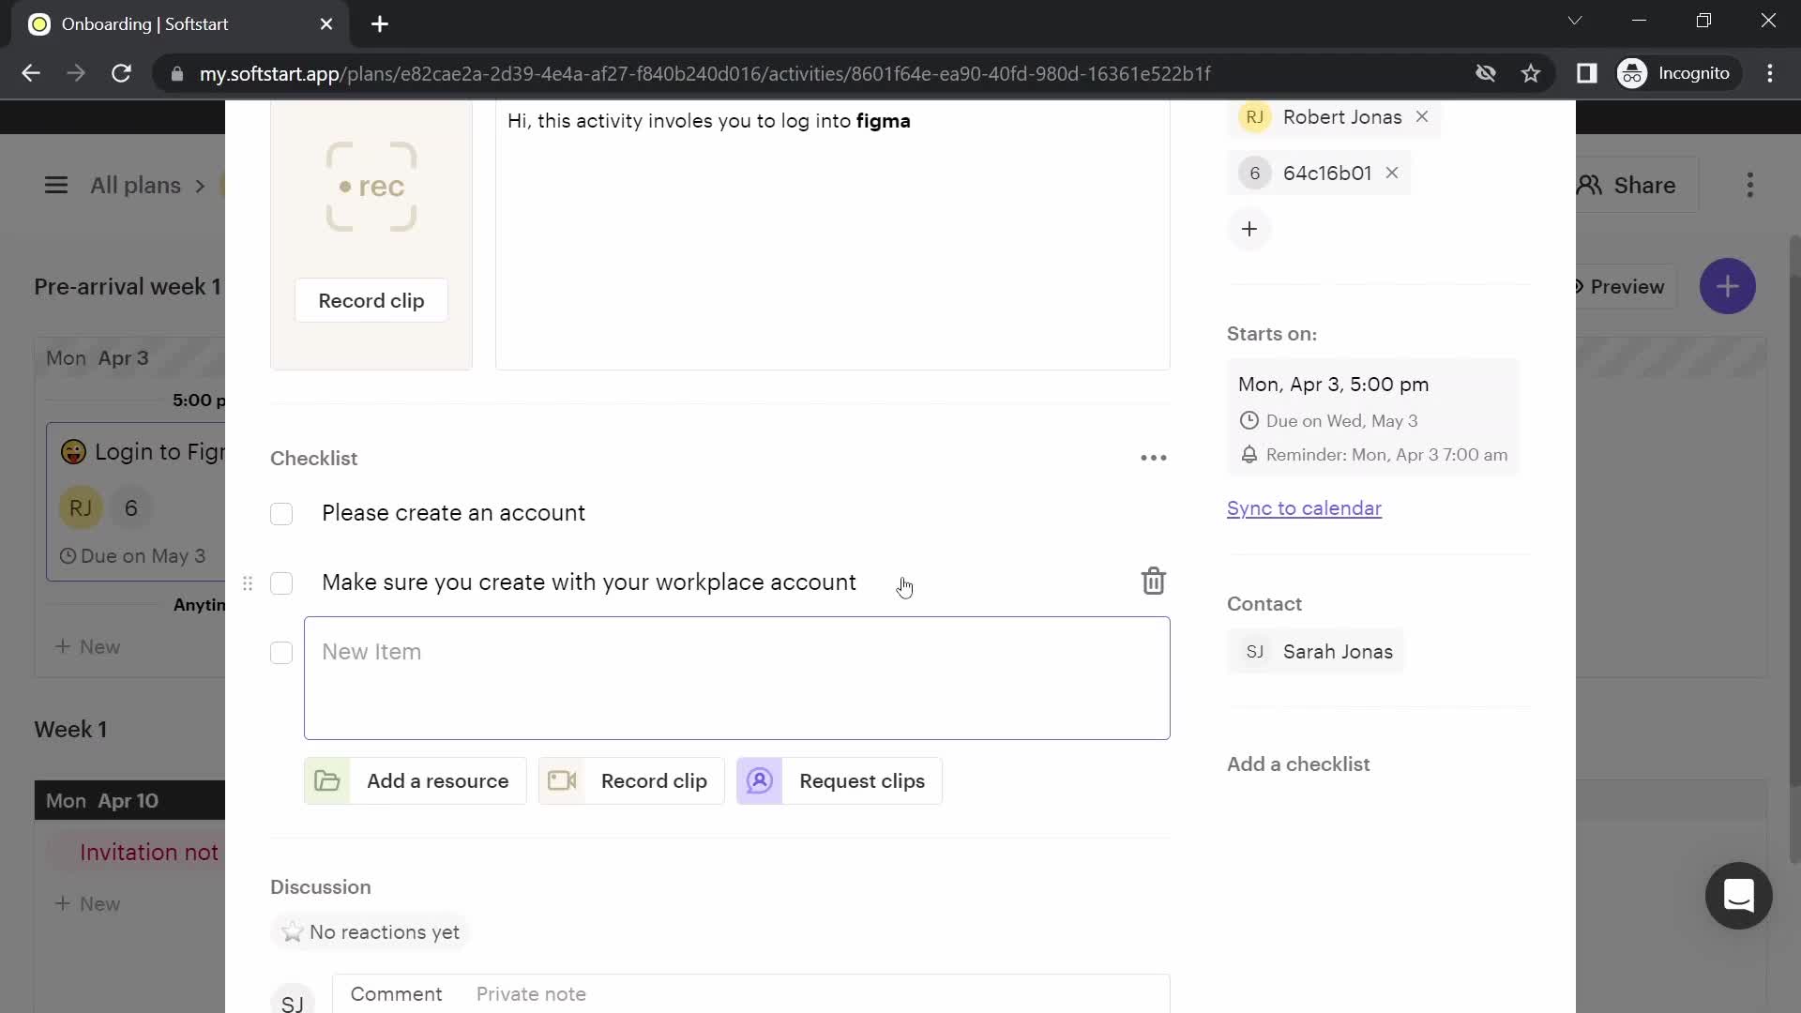Add another assignee with plus button

click(x=1249, y=229)
